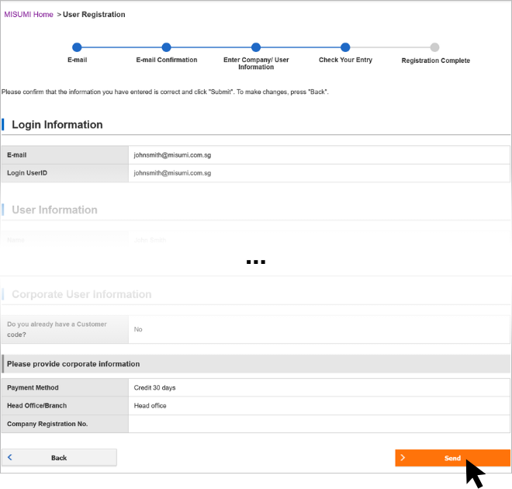The width and height of the screenshot is (512, 489).
Task: Click the Check Your Entry step dot
Action: (x=345, y=47)
